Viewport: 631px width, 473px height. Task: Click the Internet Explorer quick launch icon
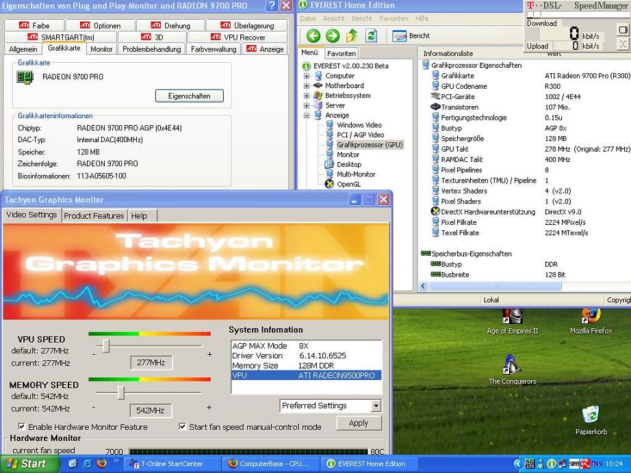88,463
